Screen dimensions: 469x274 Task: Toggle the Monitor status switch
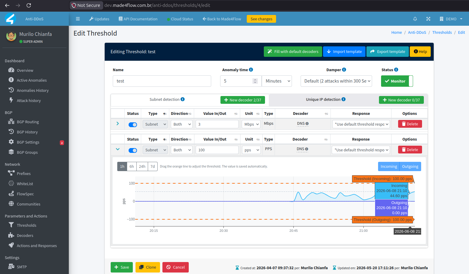coord(397,81)
